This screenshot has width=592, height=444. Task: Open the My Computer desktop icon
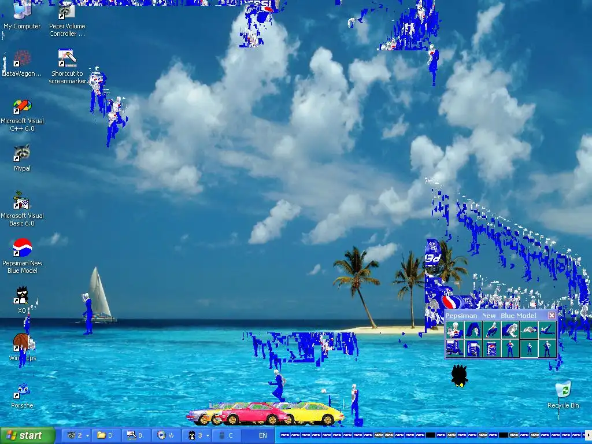tap(22, 16)
